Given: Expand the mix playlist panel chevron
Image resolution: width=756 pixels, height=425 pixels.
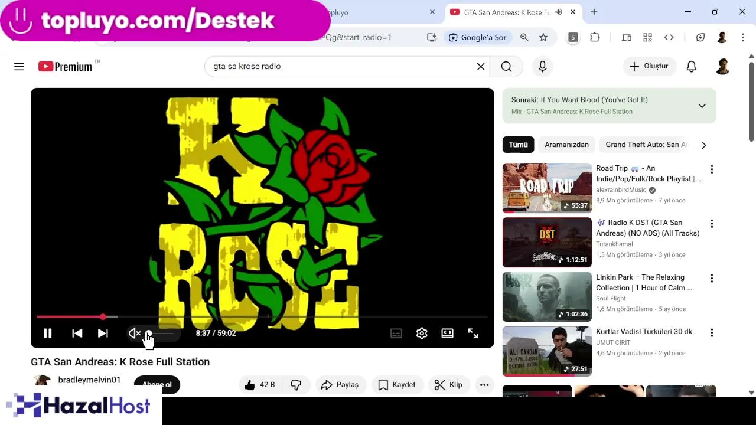Looking at the screenshot, I should pos(702,106).
